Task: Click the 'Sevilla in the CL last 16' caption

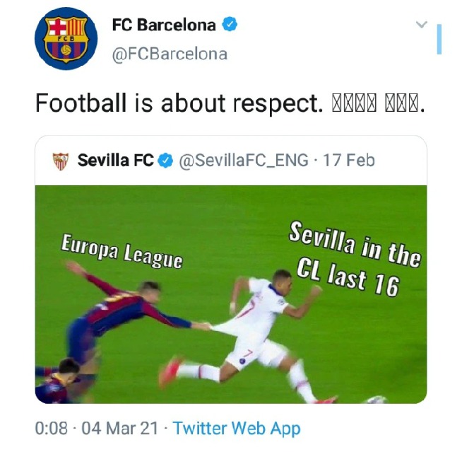Action: (x=355, y=259)
